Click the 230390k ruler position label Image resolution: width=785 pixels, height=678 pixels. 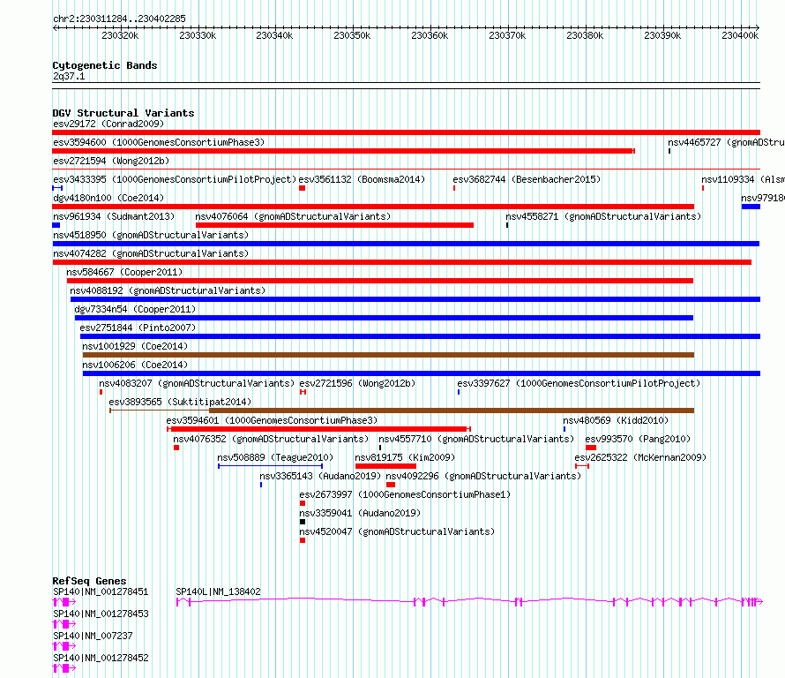662,35
